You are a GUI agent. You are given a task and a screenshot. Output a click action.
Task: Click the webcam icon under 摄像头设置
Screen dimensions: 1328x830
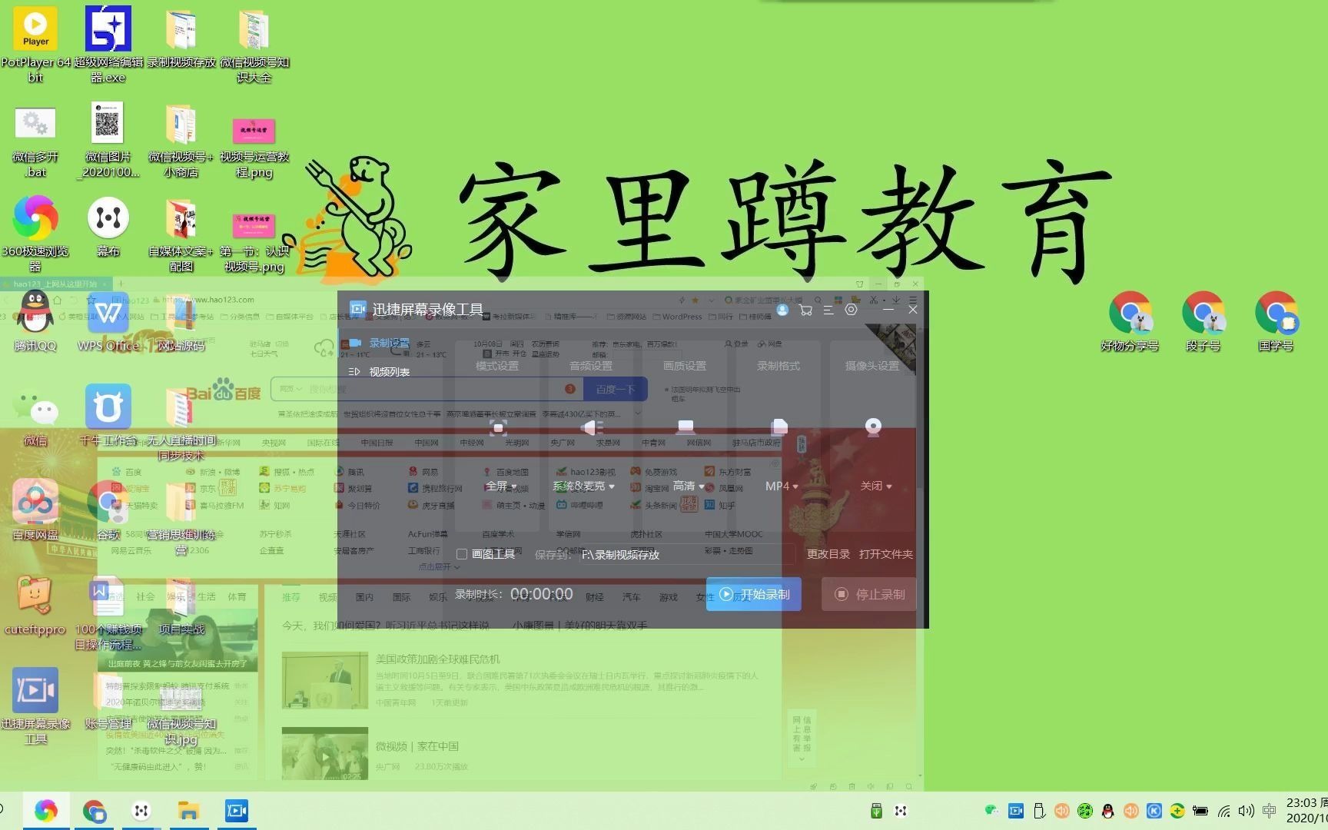pos(873,427)
